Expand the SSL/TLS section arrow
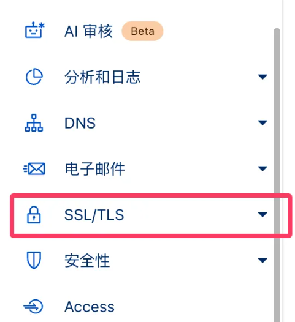The height and width of the screenshot is (322, 295). pyautogui.click(x=262, y=215)
